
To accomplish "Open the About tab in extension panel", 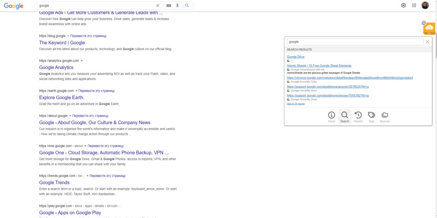I will coord(331,116).
